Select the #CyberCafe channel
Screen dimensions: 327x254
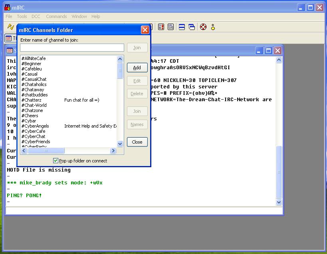34,131
